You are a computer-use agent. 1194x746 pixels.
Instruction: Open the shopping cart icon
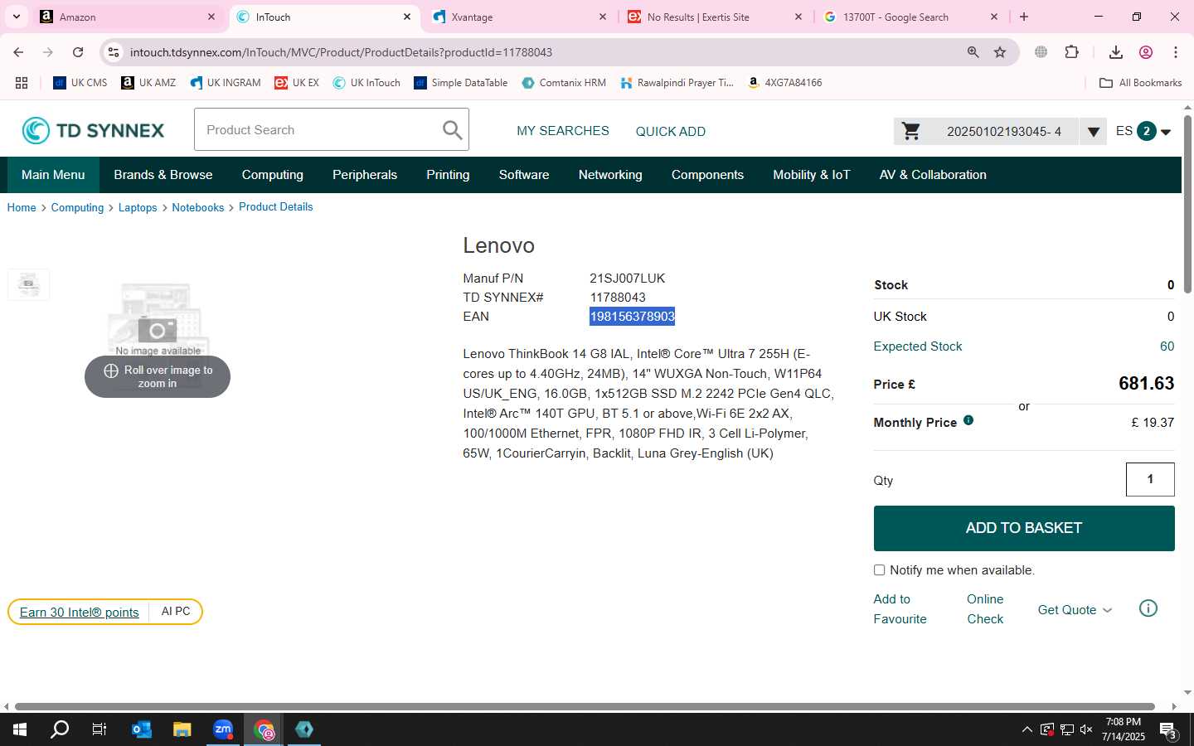(x=910, y=131)
